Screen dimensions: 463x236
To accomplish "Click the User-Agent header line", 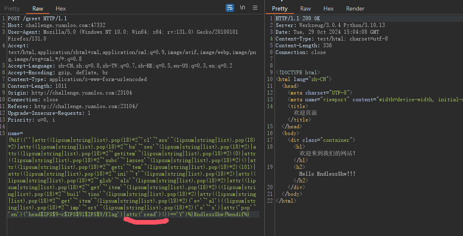I will (x=123, y=32).
